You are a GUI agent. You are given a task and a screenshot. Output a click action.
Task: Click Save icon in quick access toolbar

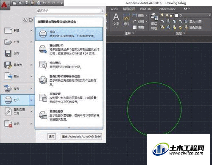point(26,3)
